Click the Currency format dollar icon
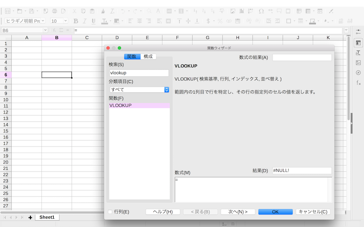This screenshot has height=227, width=364. tap(208, 21)
